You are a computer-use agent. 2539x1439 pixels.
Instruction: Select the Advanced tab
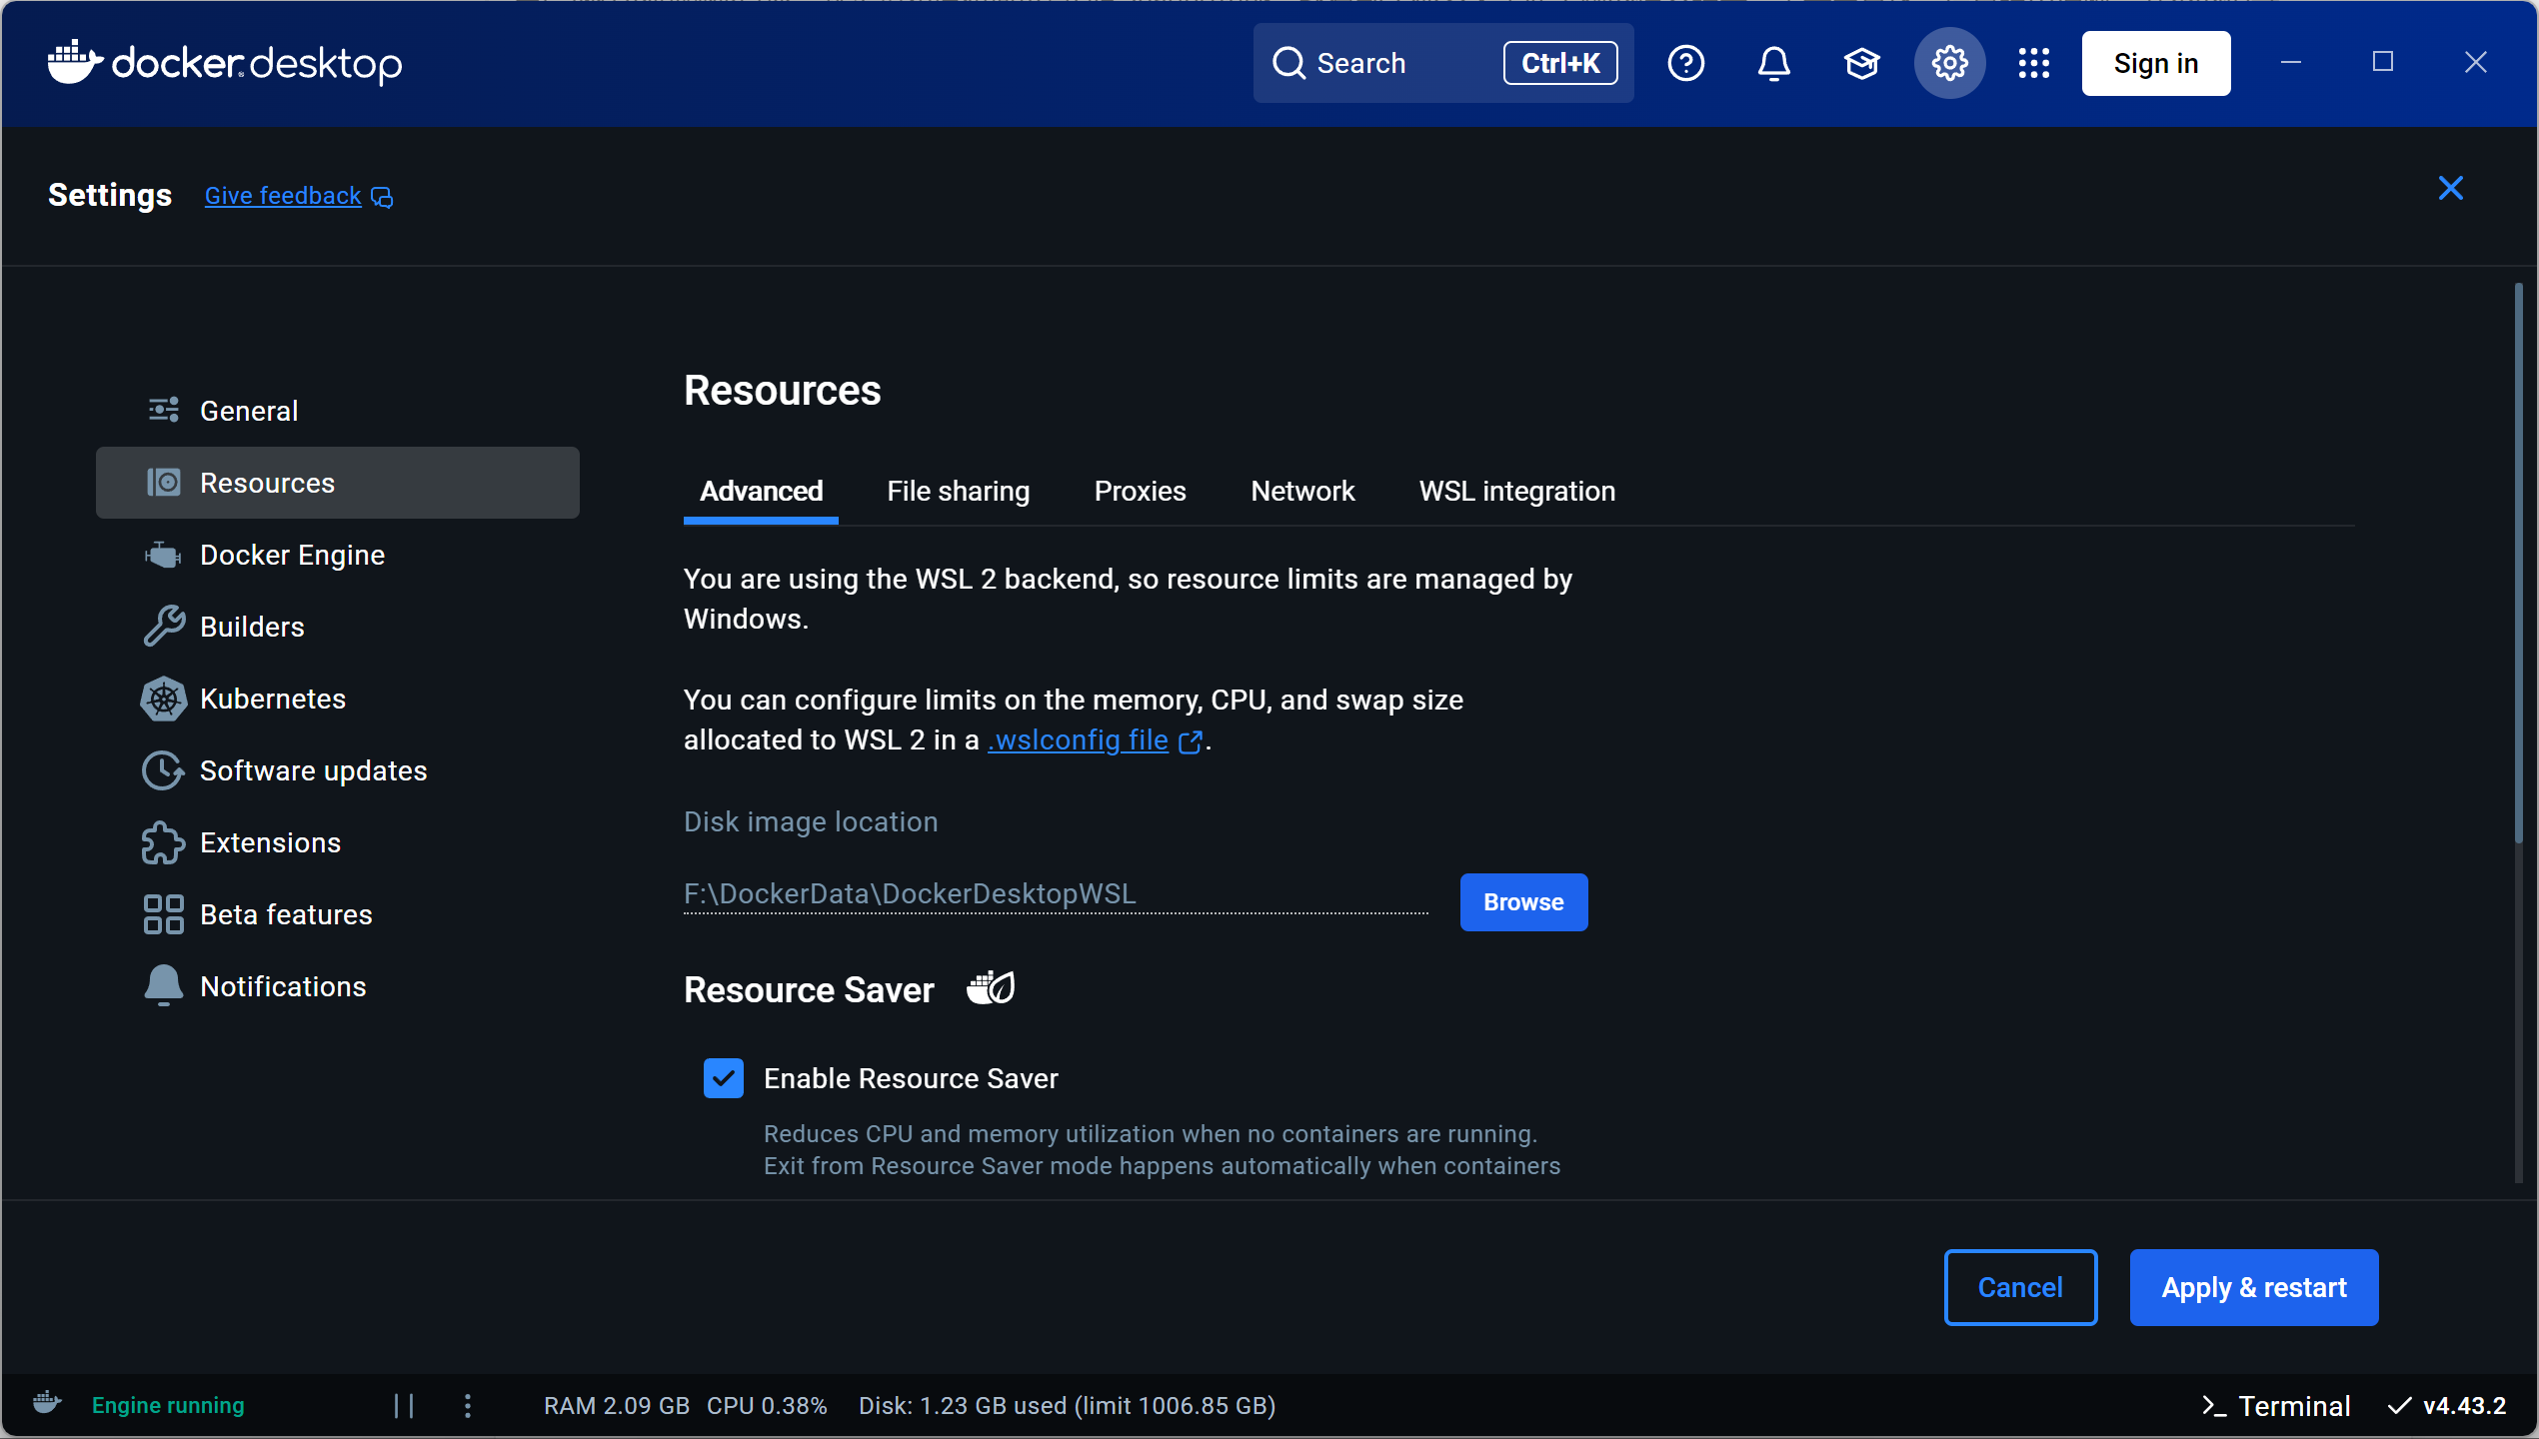coord(761,491)
